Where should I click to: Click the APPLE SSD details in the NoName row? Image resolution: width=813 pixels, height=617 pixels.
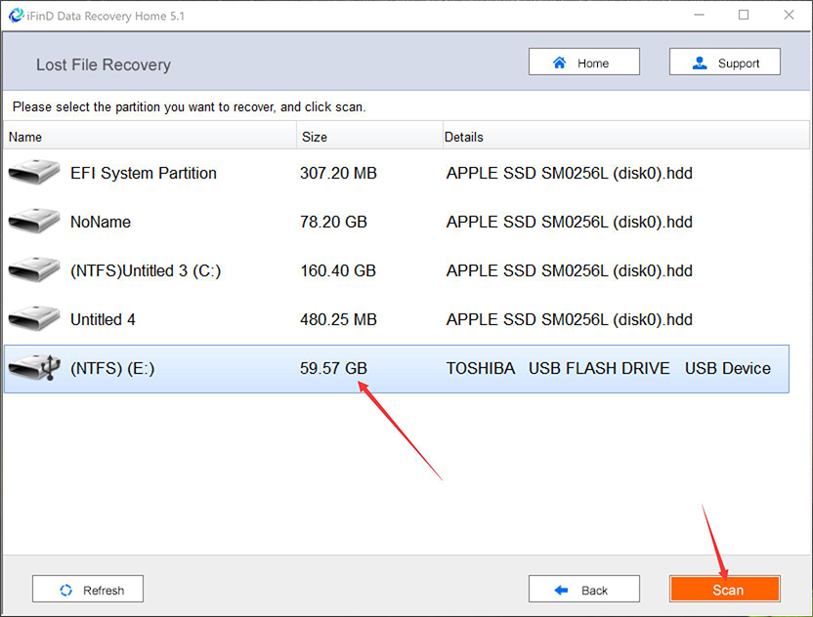[570, 222]
